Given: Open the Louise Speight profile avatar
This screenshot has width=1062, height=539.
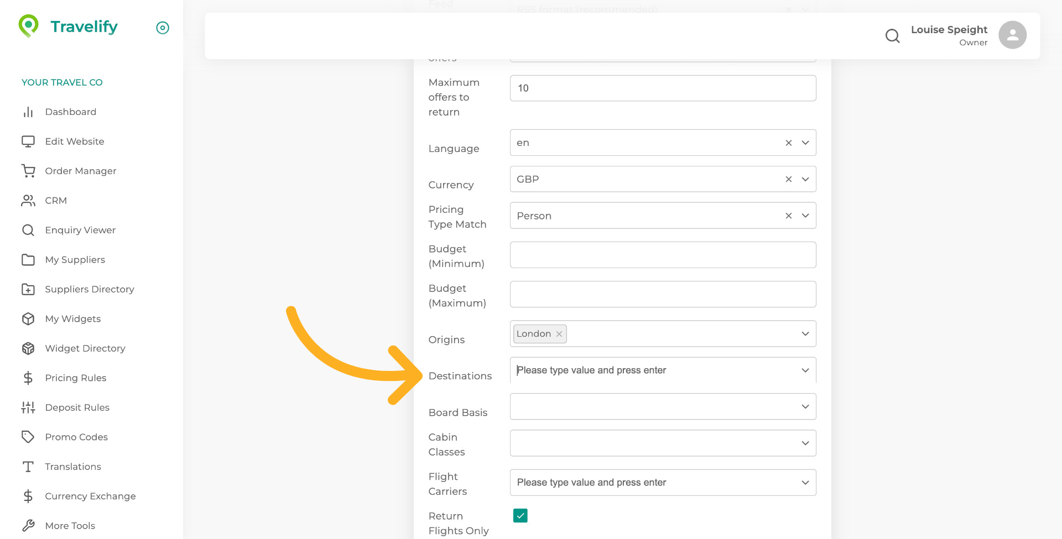Looking at the screenshot, I should tap(1012, 35).
